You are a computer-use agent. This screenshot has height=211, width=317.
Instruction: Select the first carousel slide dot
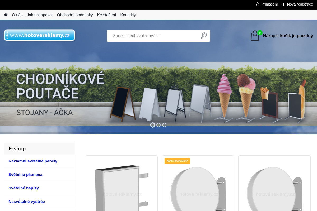coord(153,125)
